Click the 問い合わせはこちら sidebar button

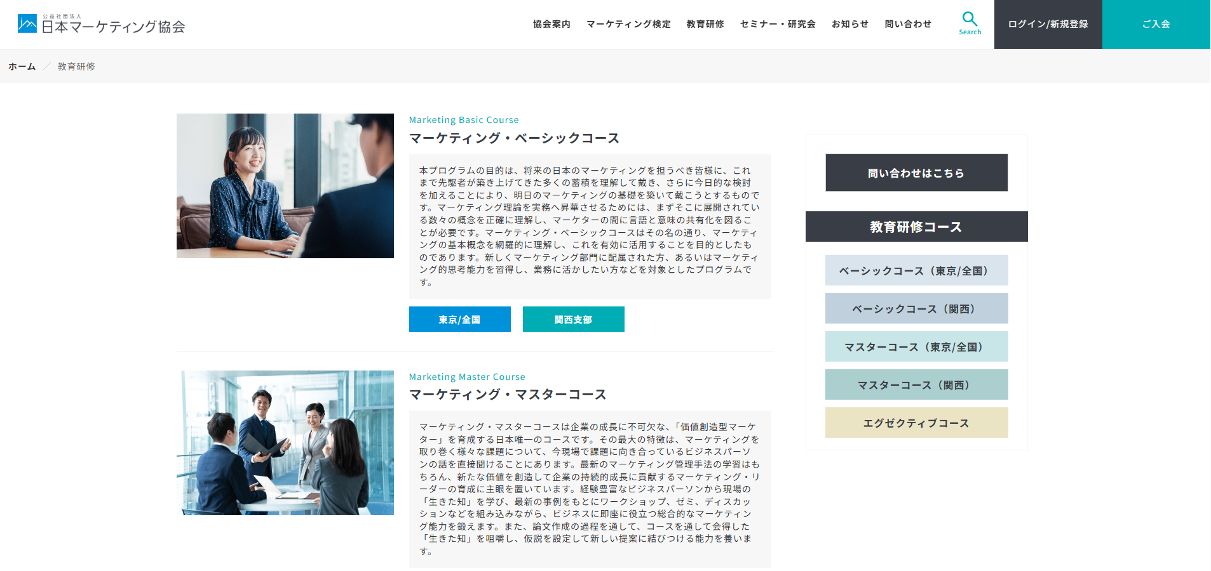tap(916, 173)
